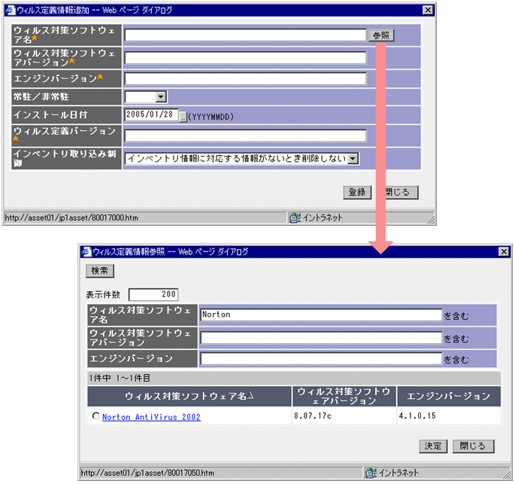515x484 pixels.
Task: Click ウィルス対策ソフトウェアバージョン column header
Action: 344,396
